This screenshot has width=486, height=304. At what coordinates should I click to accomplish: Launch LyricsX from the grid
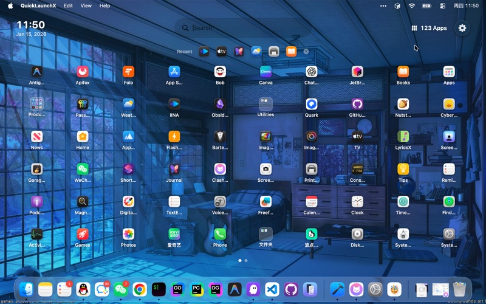pos(403,137)
